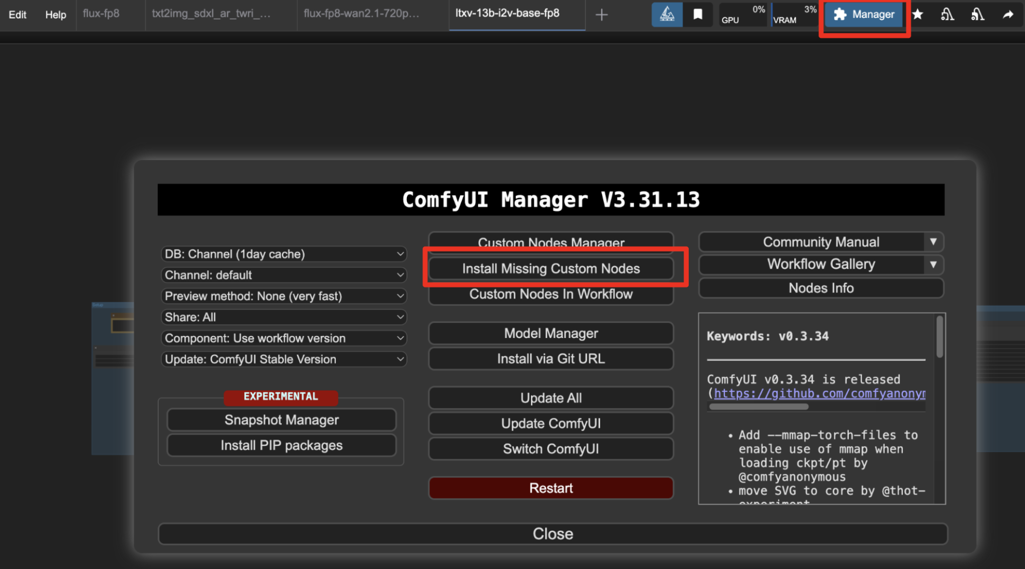Open the Update ComfyUI Stable Version dropdown
This screenshot has height=569, width=1025.
[283, 359]
